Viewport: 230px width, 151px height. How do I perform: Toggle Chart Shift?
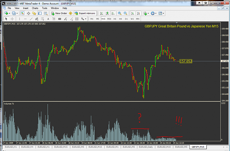coord(138,13)
